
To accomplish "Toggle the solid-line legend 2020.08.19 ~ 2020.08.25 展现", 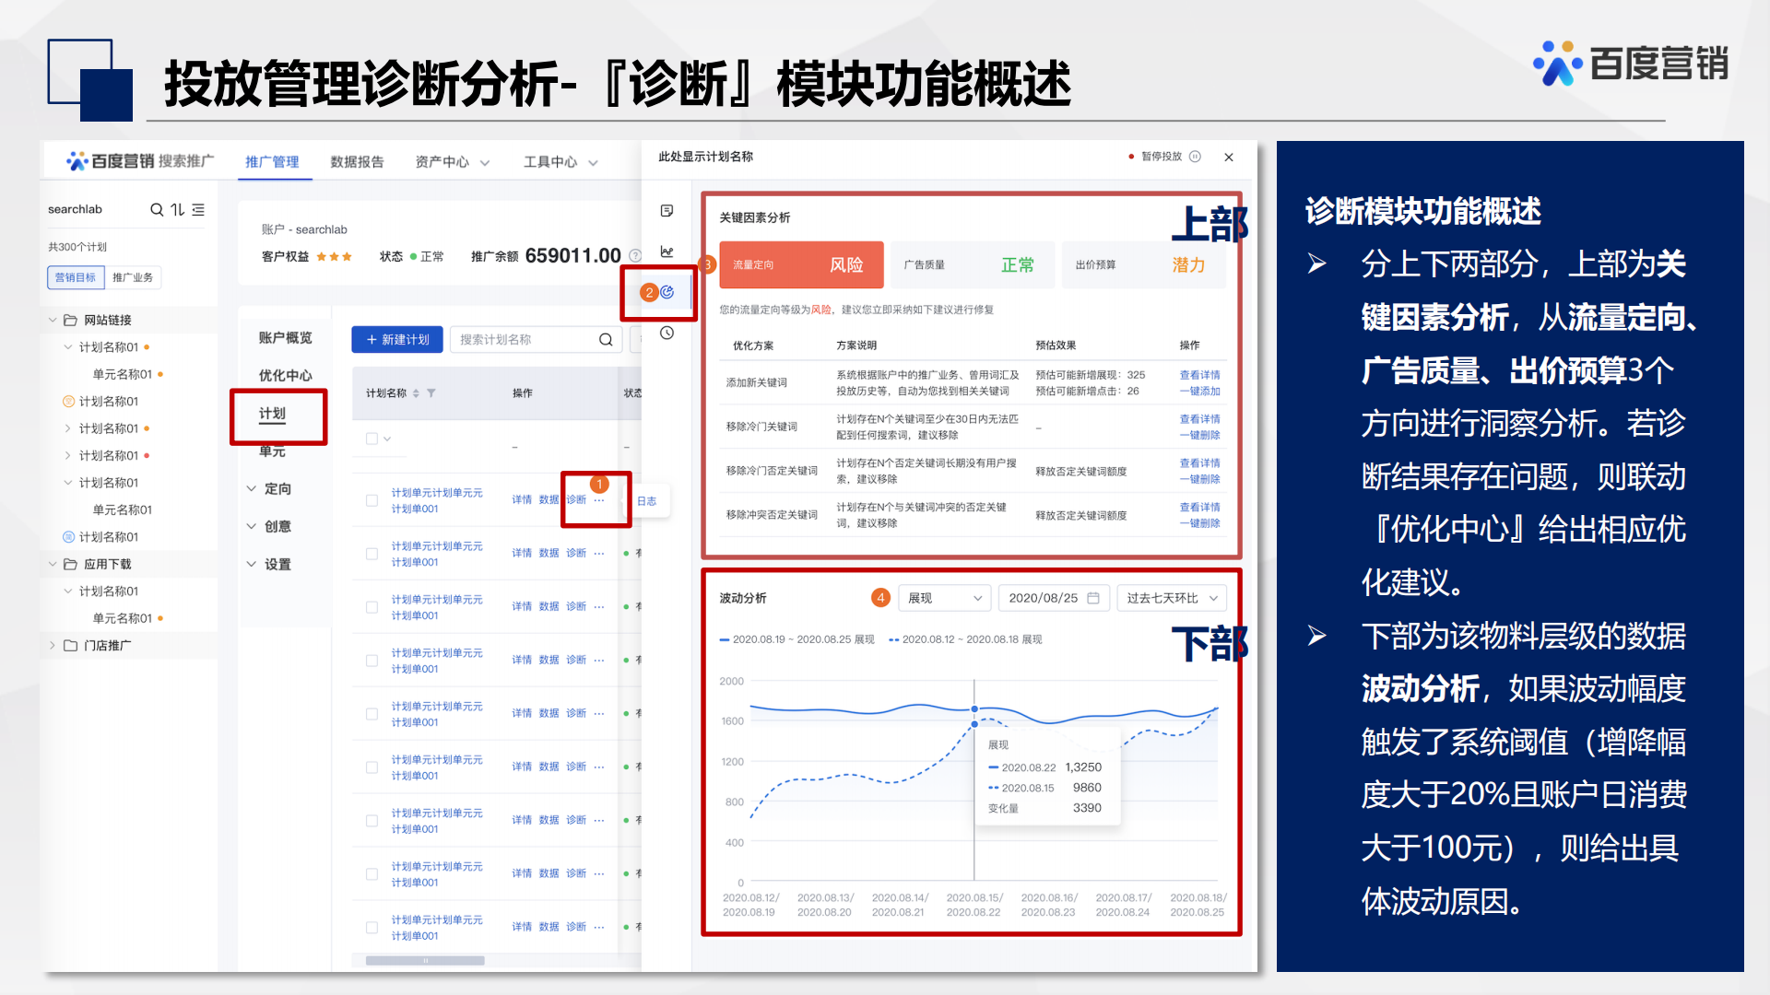I will [797, 639].
